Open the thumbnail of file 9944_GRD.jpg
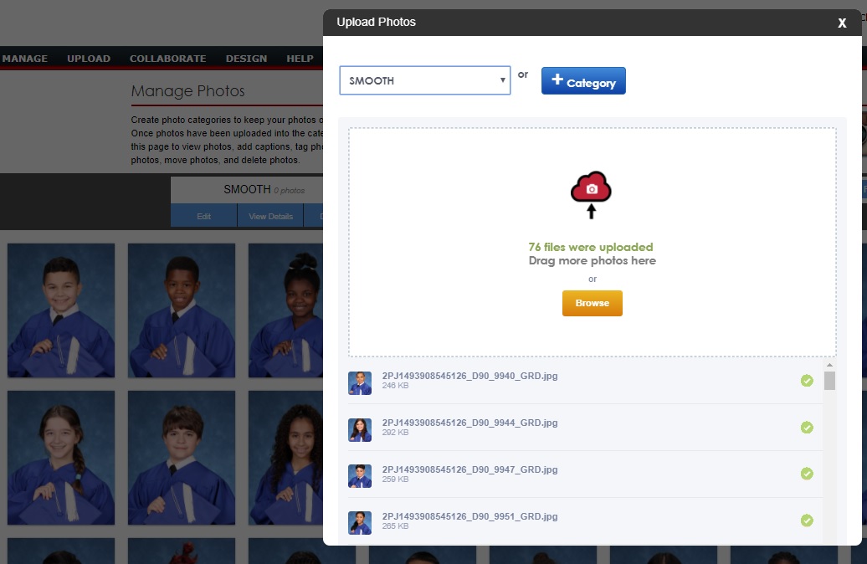This screenshot has height=564, width=867. click(359, 429)
